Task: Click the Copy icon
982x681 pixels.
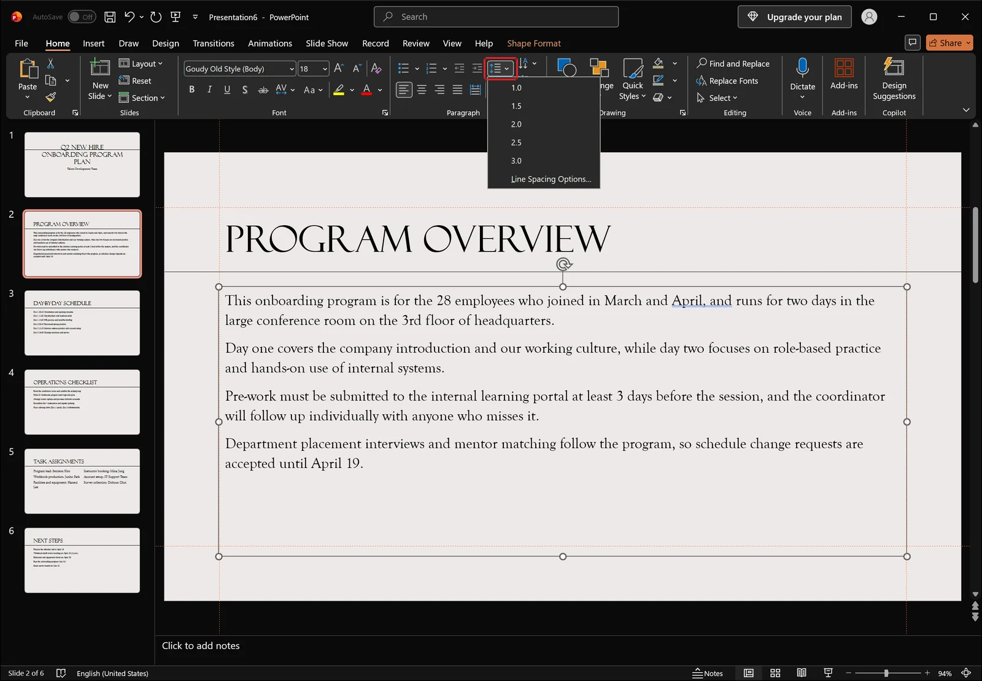Action: coord(50,80)
